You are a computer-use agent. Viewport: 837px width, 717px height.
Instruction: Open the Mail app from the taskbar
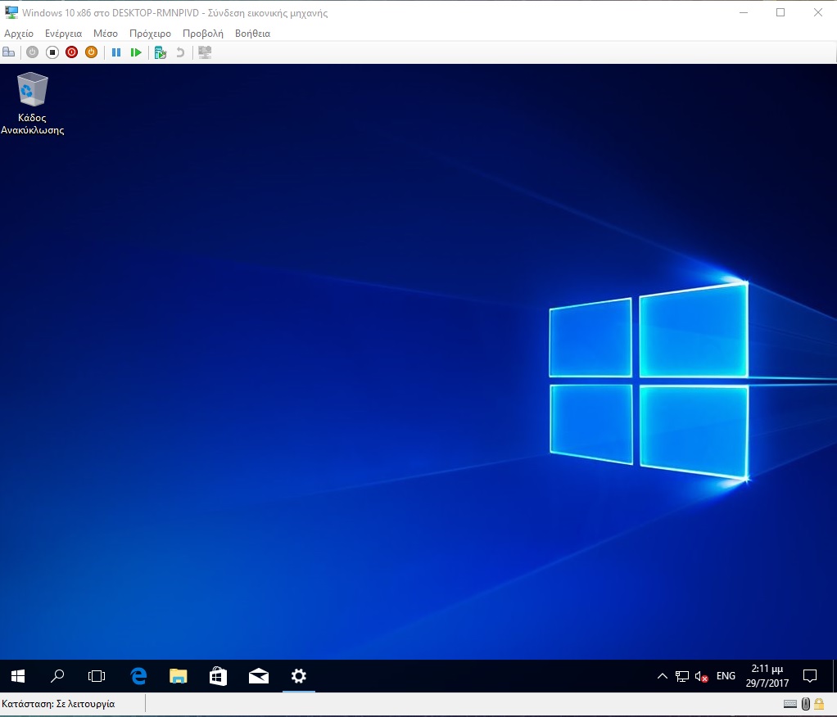pyautogui.click(x=258, y=676)
